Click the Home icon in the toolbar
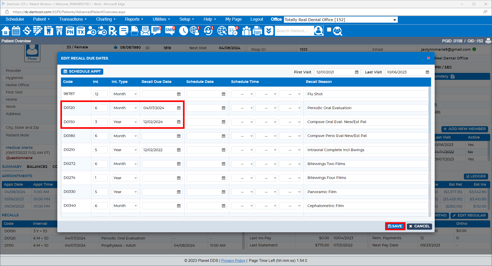This screenshot has width=492, height=266. click(x=6, y=31)
